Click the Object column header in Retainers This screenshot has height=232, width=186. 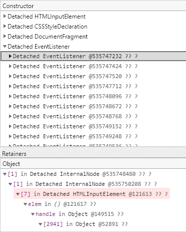coord(93,164)
